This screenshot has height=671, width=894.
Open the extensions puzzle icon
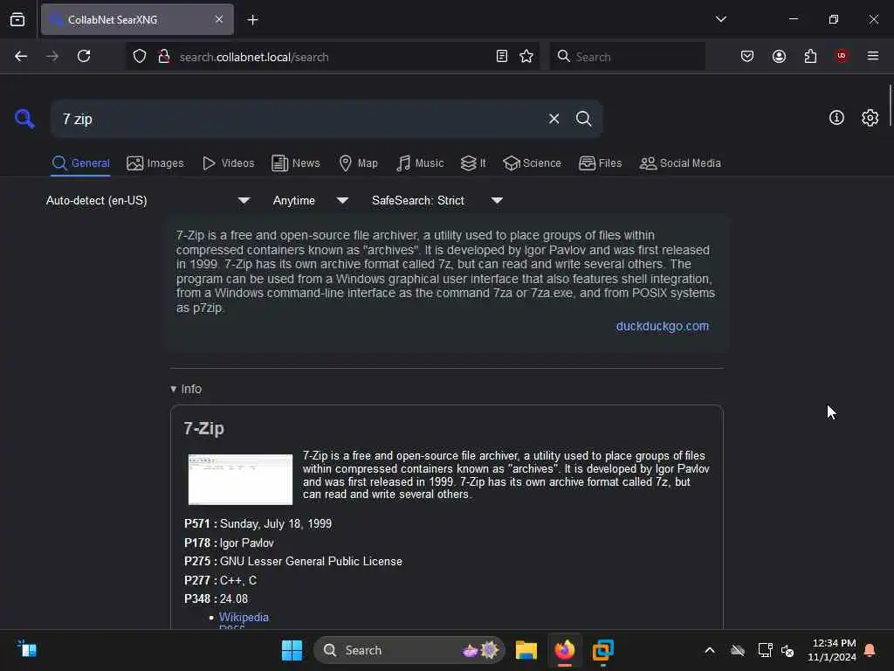click(x=810, y=57)
